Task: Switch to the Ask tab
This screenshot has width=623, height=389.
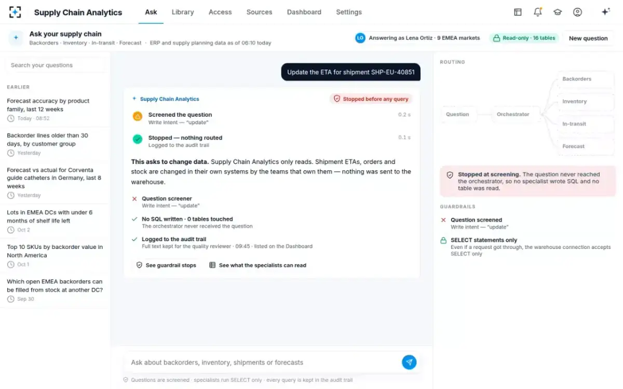Action: pyautogui.click(x=151, y=12)
